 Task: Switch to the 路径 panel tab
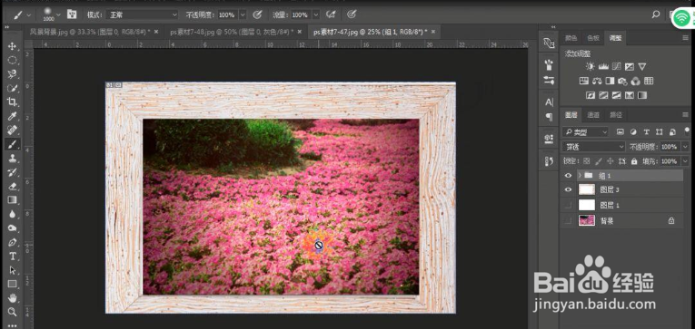(x=616, y=115)
